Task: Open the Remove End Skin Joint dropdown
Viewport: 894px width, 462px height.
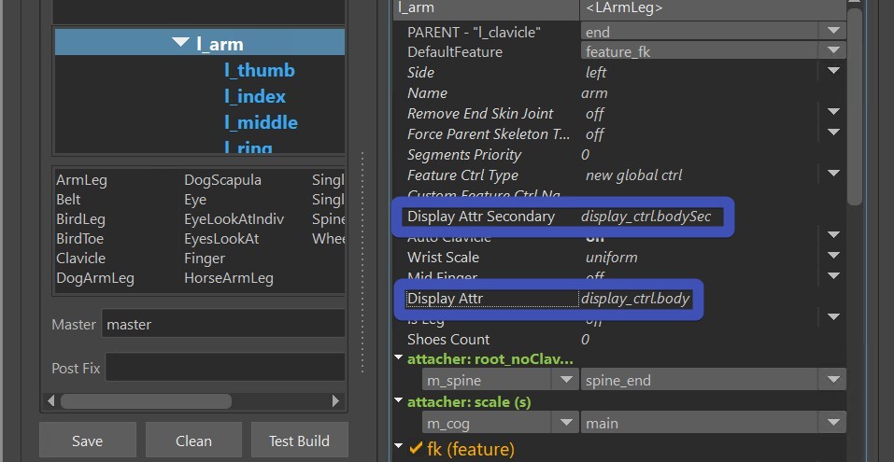Action: (833, 112)
